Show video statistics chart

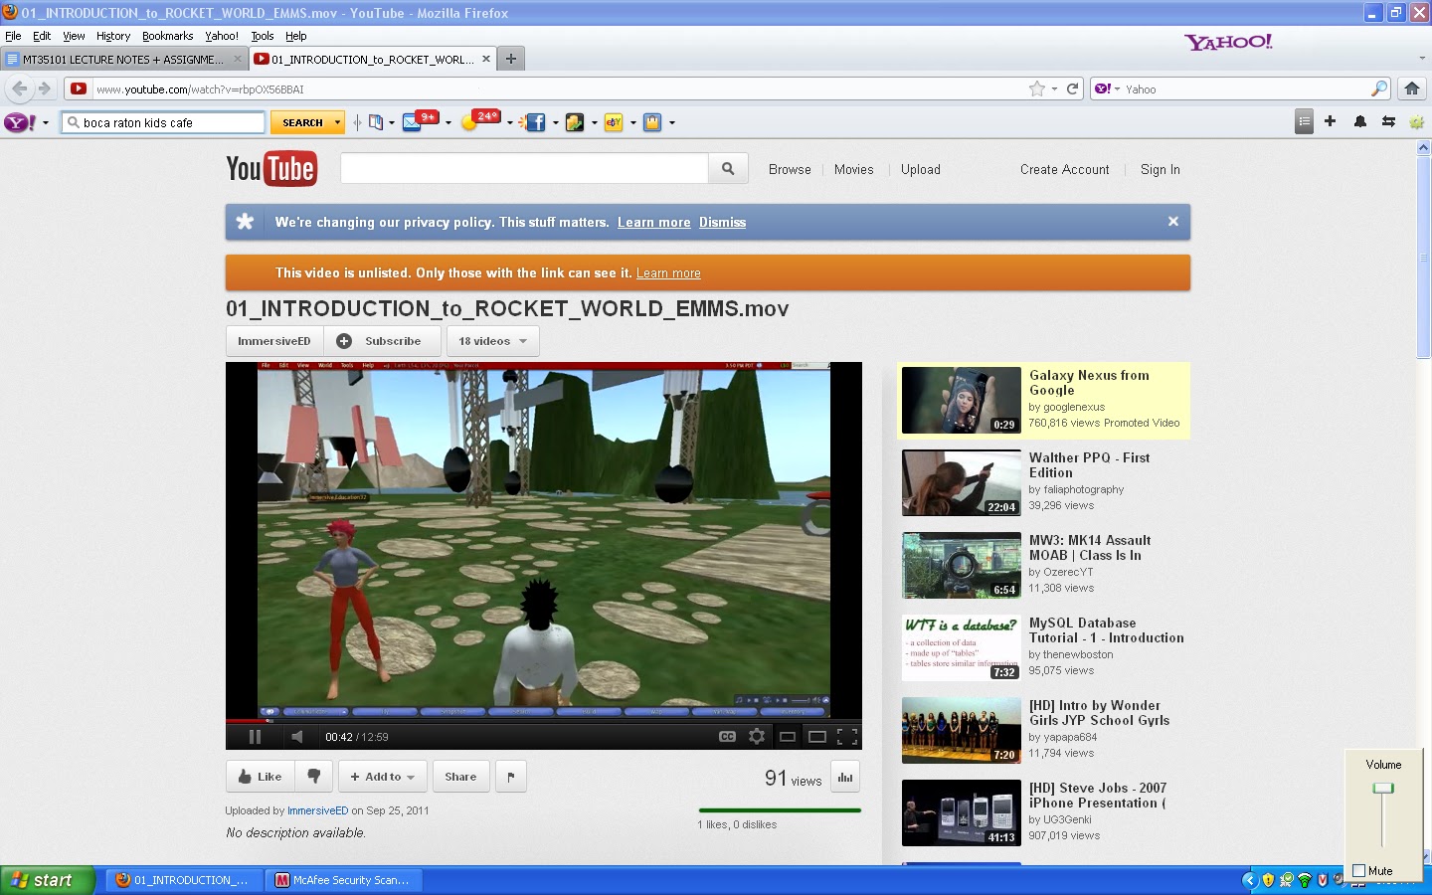coord(845,777)
